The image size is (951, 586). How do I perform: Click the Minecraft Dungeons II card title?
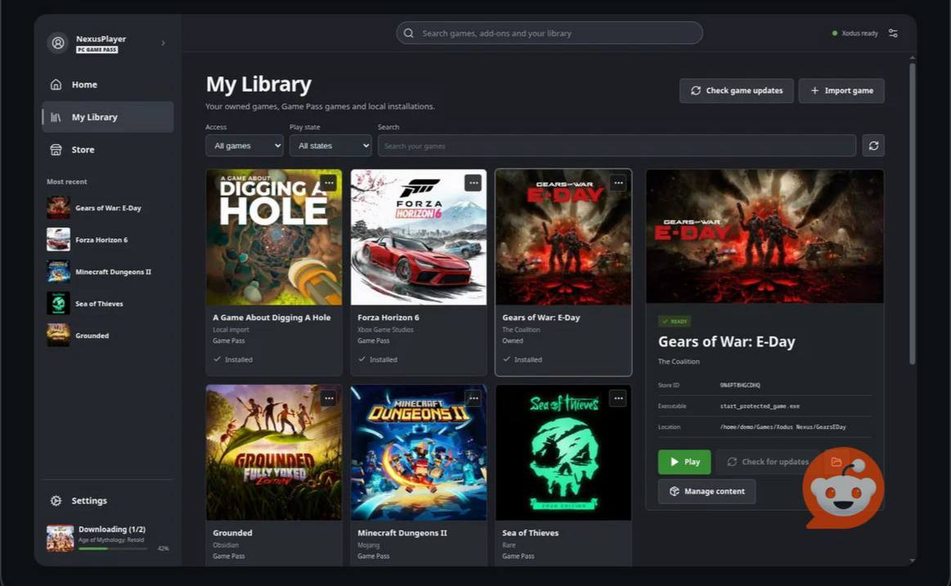coord(402,533)
